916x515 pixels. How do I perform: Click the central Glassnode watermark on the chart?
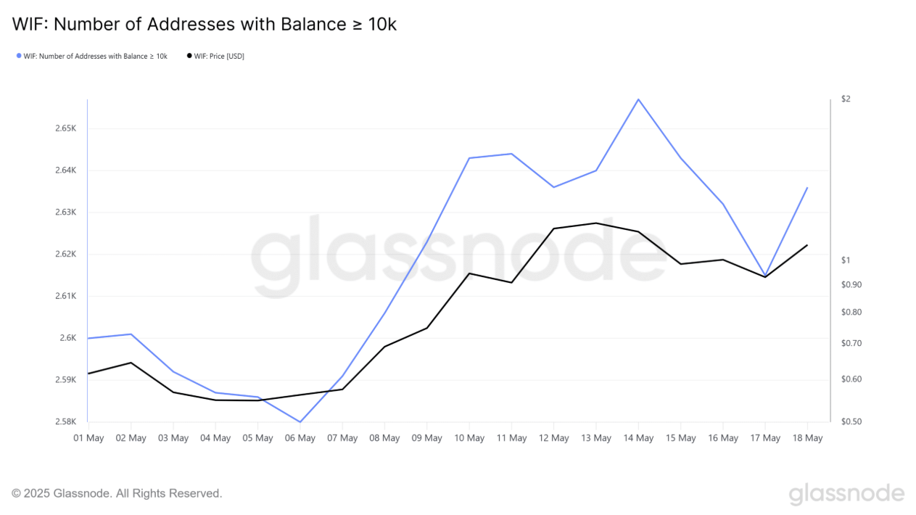coord(448,249)
